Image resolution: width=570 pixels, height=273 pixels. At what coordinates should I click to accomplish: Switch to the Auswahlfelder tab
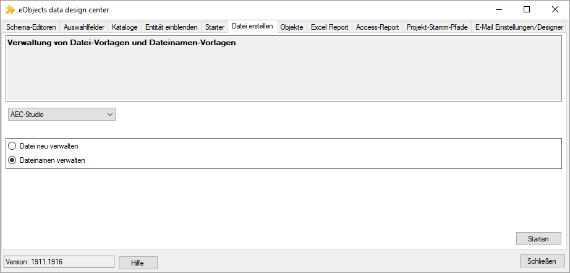tap(84, 27)
